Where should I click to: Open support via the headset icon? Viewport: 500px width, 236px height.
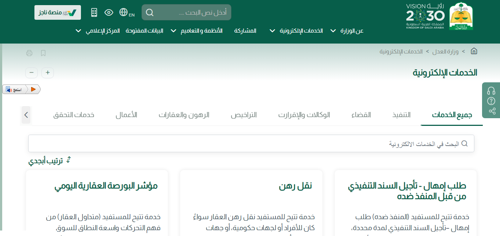point(491,91)
